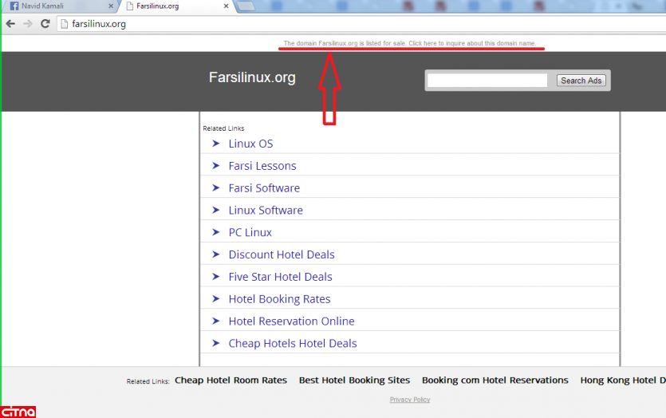Click the Search Ads button
Screen dimensions: 666x418
581,81
